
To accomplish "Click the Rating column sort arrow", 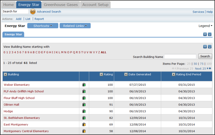I will pyautogui.click(x=101, y=74).
